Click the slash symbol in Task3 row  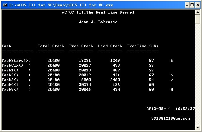tap(172, 80)
